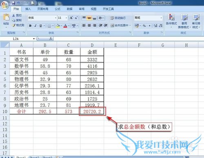Select cell containing 语文书
The width and height of the screenshot is (204, 158).
[x=21, y=59]
